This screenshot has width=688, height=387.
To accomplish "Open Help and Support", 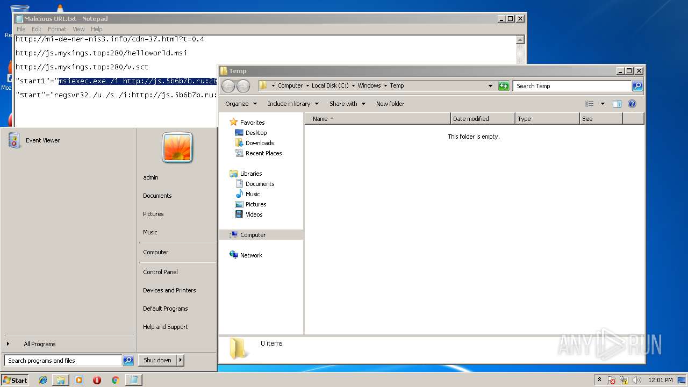I will click(x=166, y=327).
